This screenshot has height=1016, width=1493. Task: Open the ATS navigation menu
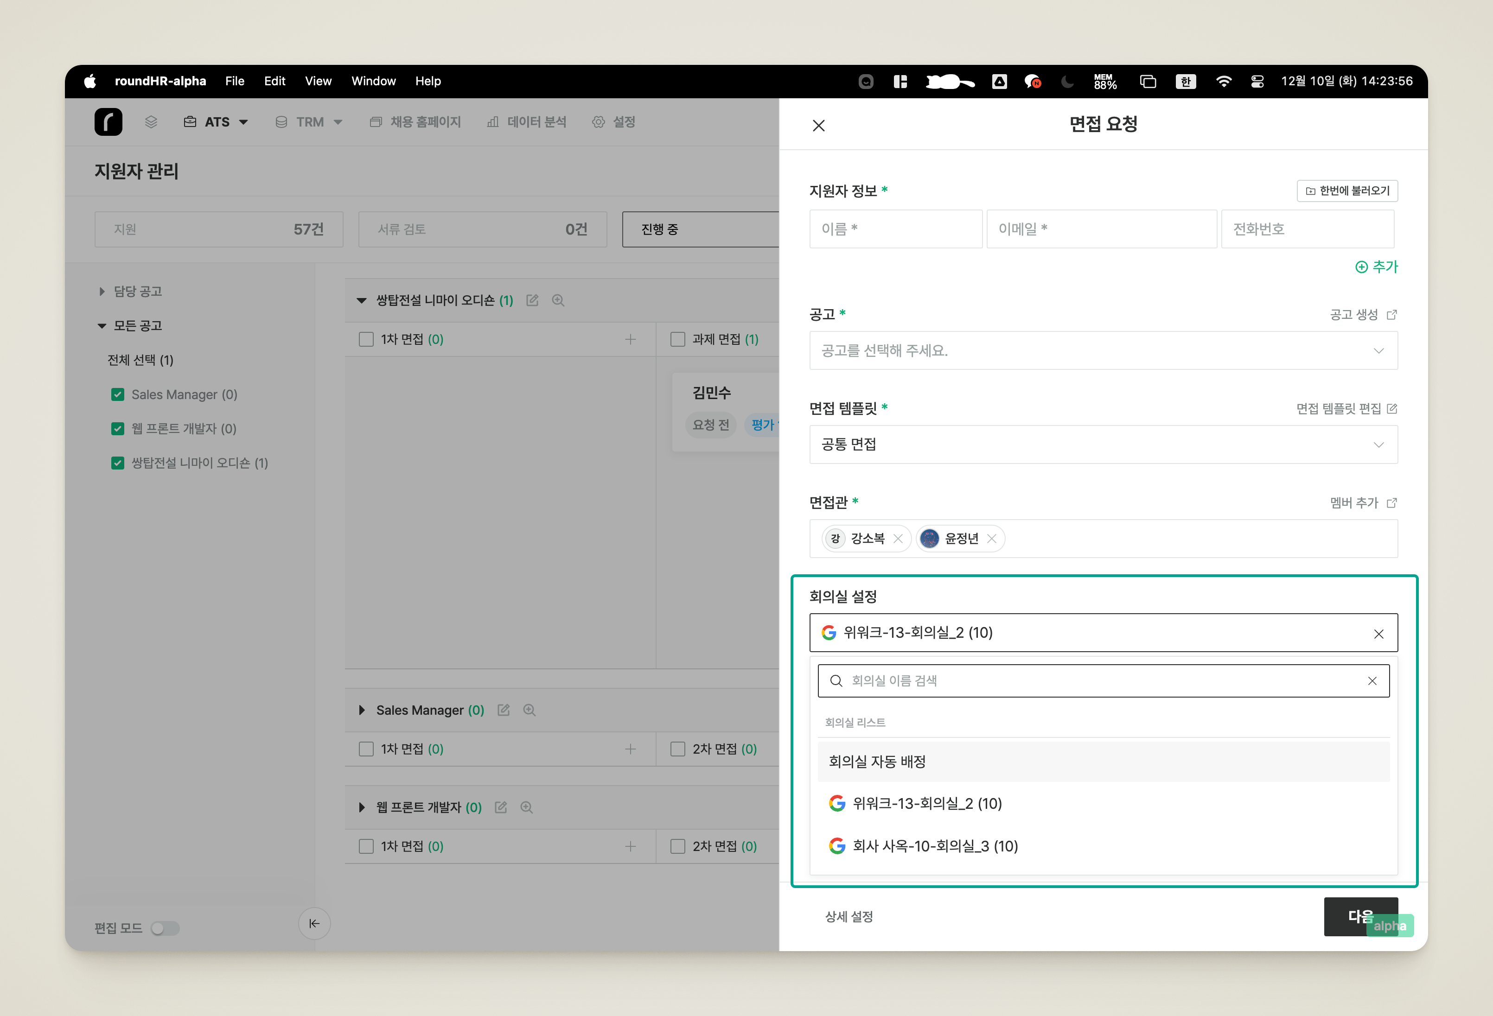coord(216,122)
